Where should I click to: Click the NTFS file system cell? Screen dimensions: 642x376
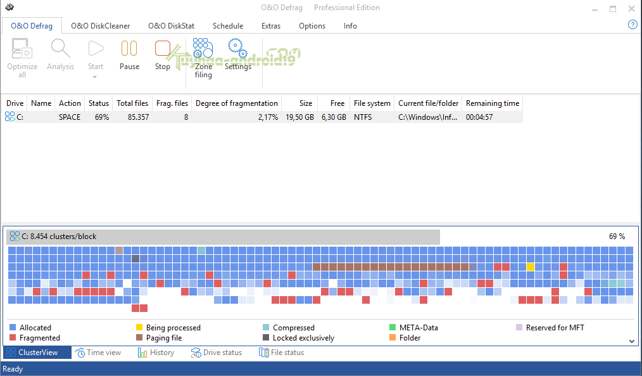coord(363,117)
